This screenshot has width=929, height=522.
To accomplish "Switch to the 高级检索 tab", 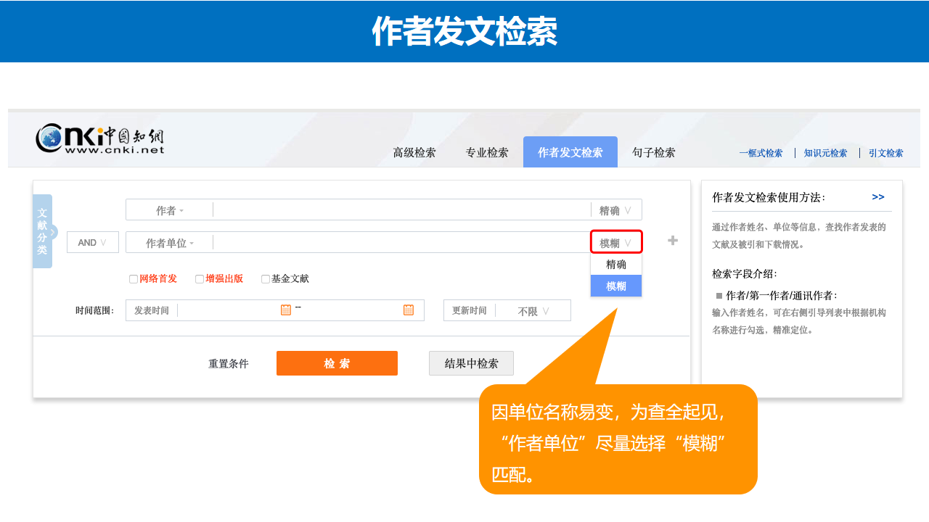I will [414, 153].
